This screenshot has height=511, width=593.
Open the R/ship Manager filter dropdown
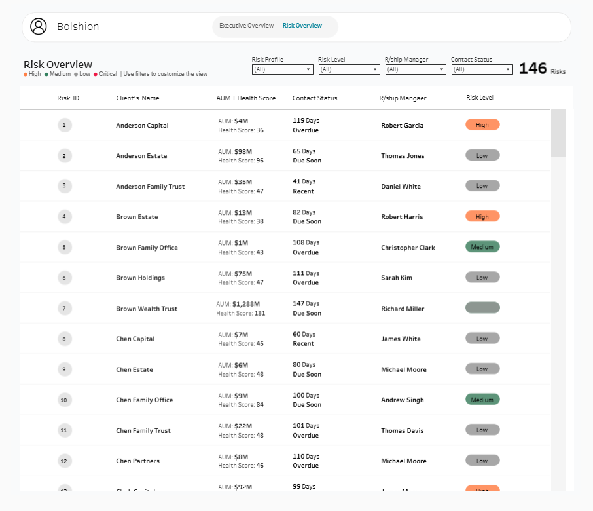(x=416, y=69)
